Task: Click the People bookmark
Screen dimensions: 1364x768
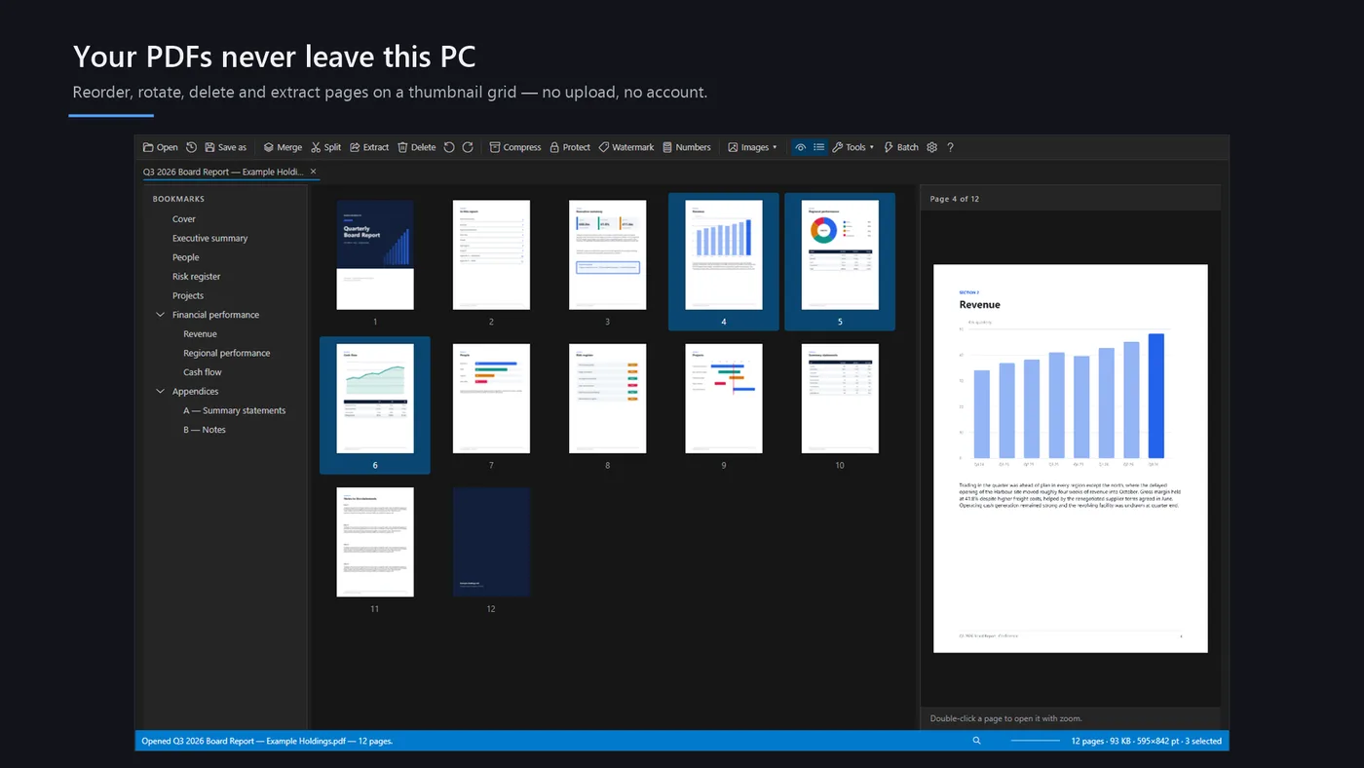Action: 186,257
